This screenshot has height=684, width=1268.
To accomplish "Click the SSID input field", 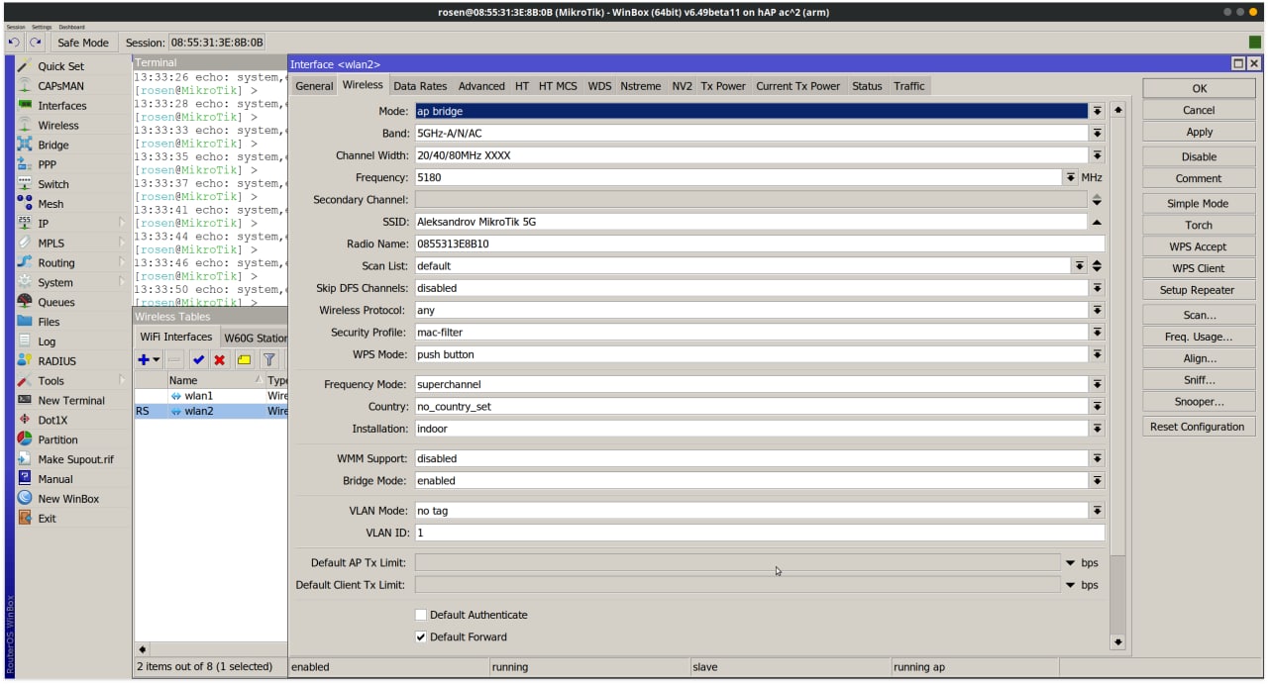I will pyautogui.click(x=750, y=222).
